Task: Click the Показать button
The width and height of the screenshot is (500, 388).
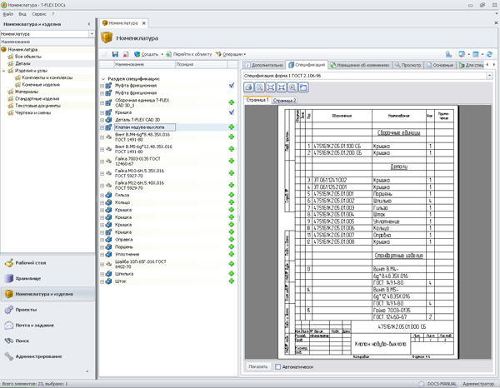Action: [x=258, y=366]
